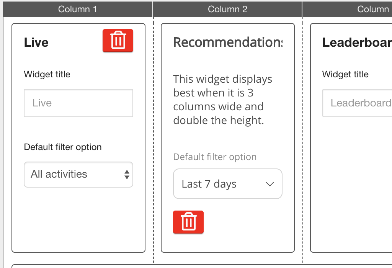The image size is (392, 268).
Task: Click the Live widget heading
Action: click(x=36, y=42)
